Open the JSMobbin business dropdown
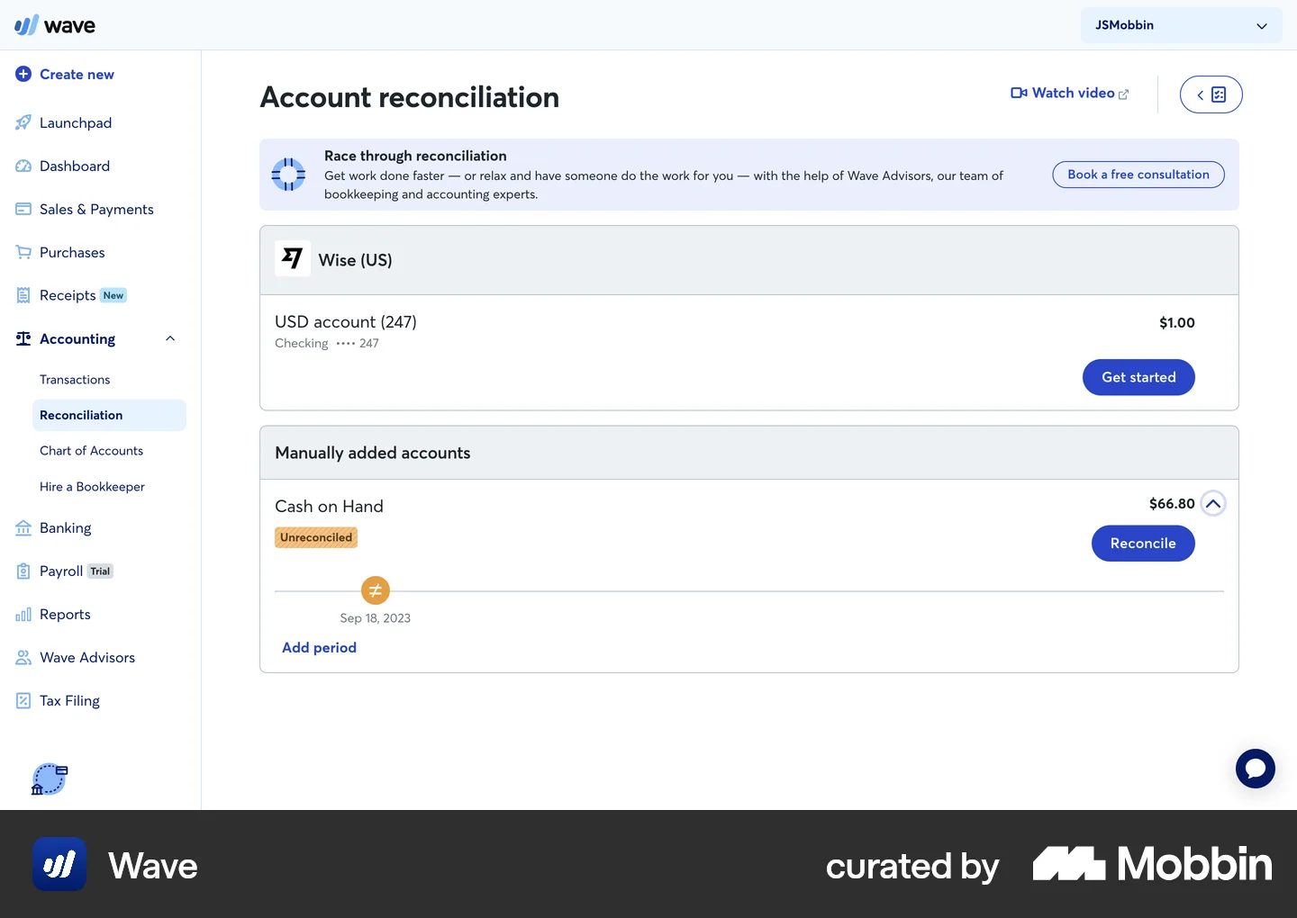The width and height of the screenshot is (1297, 918). click(1181, 25)
